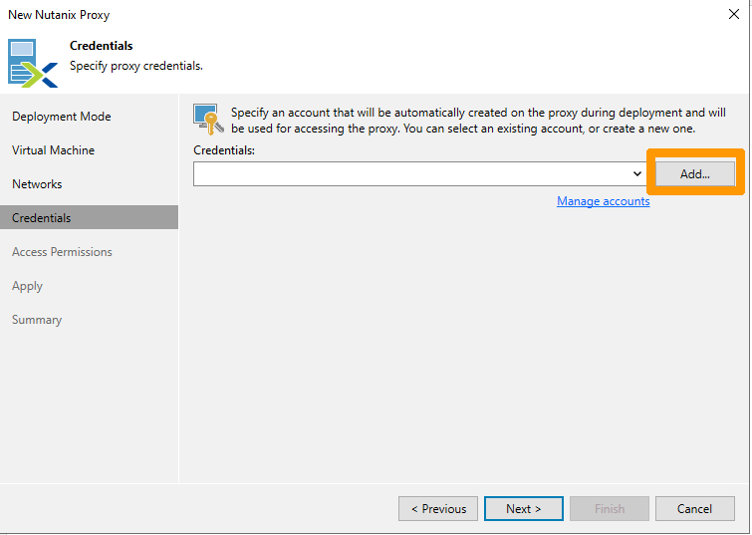Image resolution: width=752 pixels, height=535 pixels.
Task: Click the Next > button
Action: pyautogui.click(x=524, y=509)
